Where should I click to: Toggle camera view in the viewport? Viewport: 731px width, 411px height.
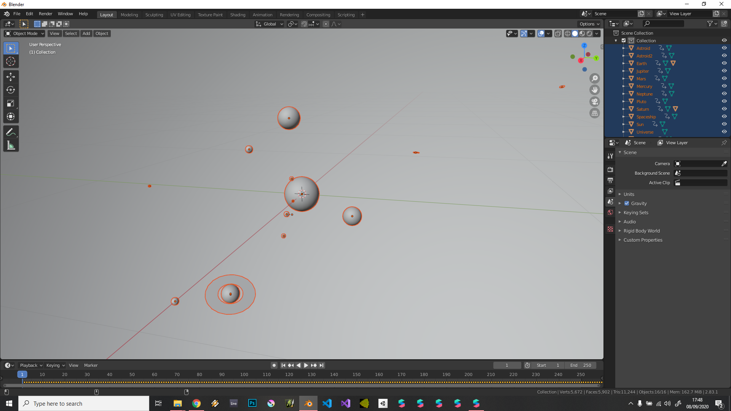(x=595, y=102)
